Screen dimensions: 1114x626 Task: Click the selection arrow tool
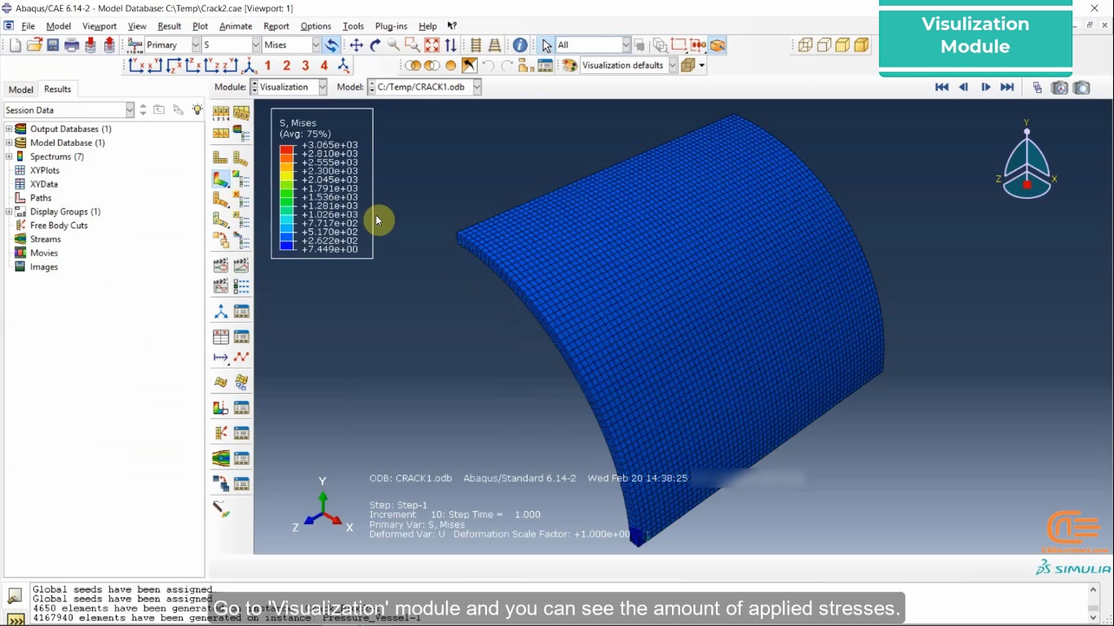coord(546,46)
